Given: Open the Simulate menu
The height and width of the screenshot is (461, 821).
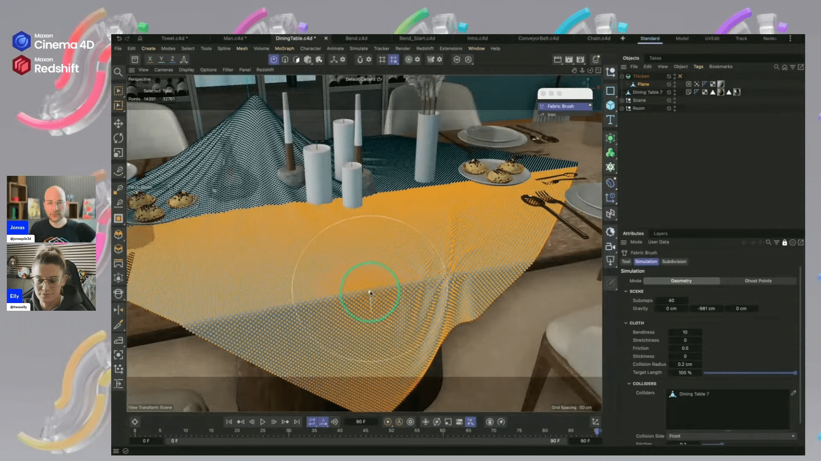Looking at the screenshot, I should pyautogui.click(x=359, y=48).
